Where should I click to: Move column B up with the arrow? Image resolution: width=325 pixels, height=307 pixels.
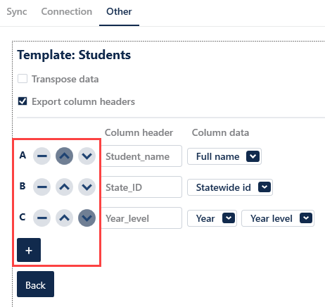(64, 187)
